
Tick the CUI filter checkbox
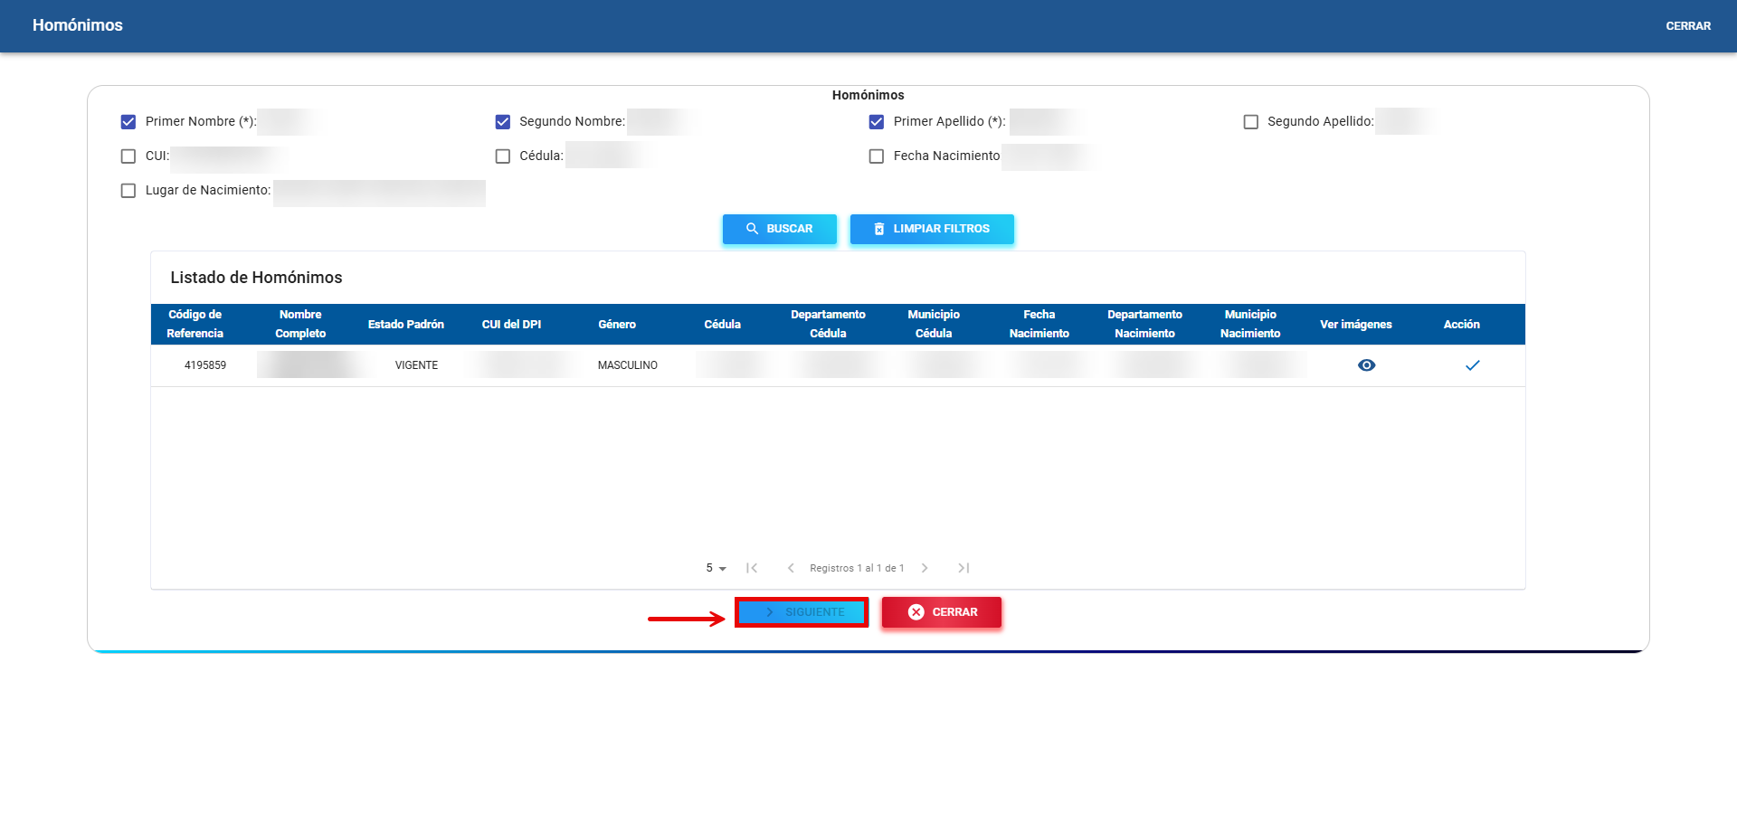point(128,156)
